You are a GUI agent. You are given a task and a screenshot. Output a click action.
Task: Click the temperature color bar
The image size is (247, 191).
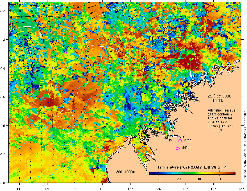click(x=192, y=173)
